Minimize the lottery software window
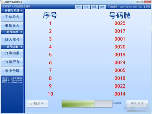The image size is (152, 114). (138, 2)
